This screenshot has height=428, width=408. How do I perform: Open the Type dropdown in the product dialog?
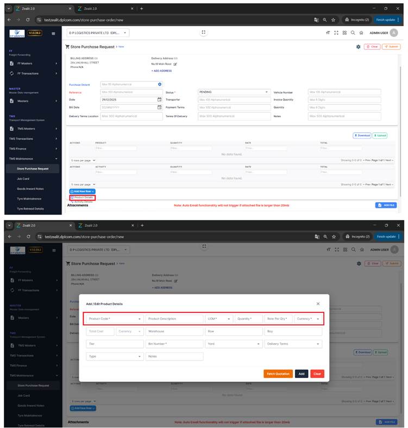tap(140, 356)
